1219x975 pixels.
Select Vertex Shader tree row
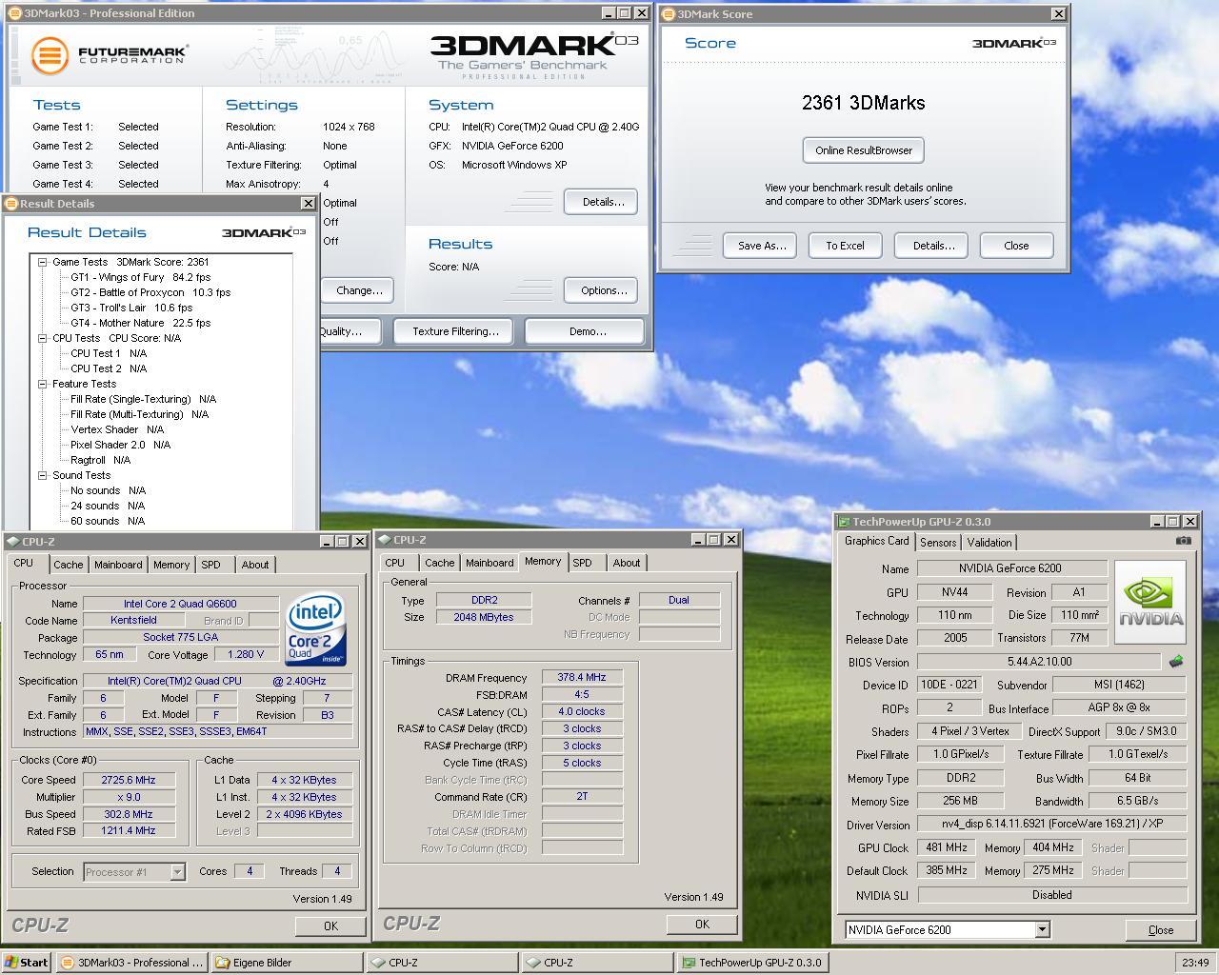tap(117, 429)
